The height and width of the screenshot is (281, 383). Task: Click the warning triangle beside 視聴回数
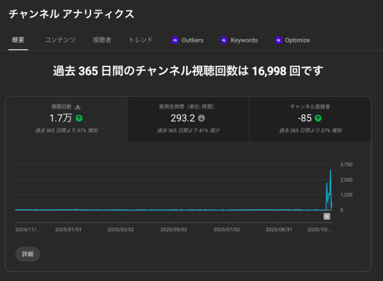78,107
